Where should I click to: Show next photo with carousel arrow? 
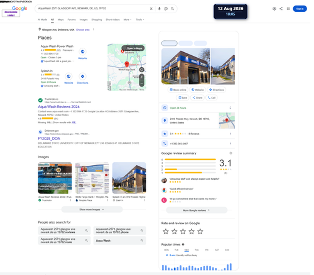(x=232, y=66)
